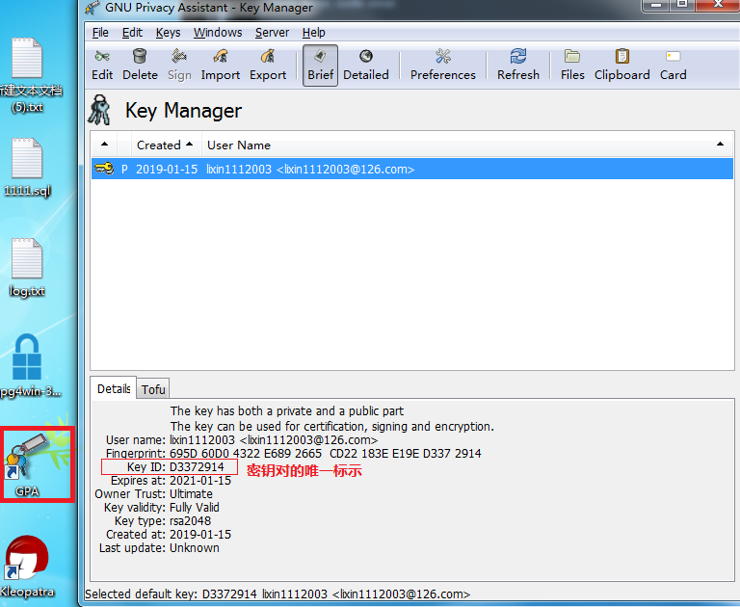Switch to Brief view mode
The width and height of the screenshot is (740, 607).
(321, 66)
